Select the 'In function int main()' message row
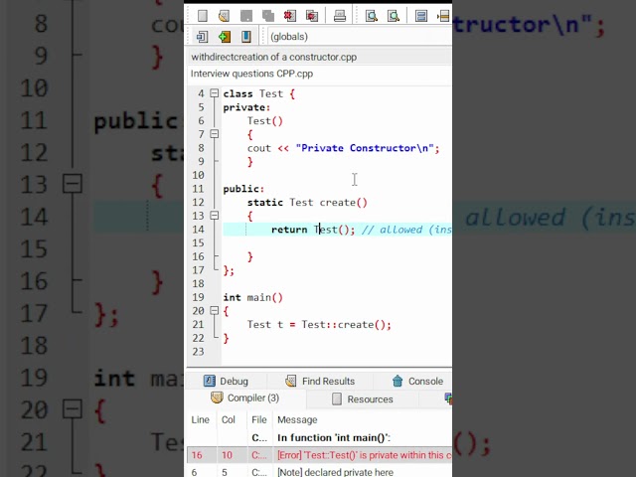The image size is (636, 477). 319,437
